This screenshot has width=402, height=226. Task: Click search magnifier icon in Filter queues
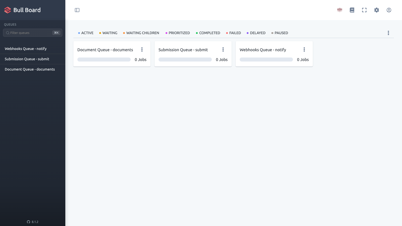[8, 33]
